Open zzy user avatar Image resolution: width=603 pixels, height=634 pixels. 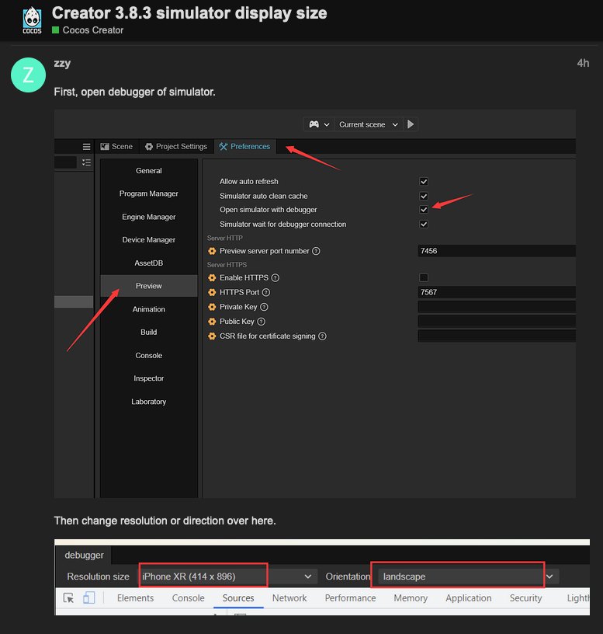(28, 75)
